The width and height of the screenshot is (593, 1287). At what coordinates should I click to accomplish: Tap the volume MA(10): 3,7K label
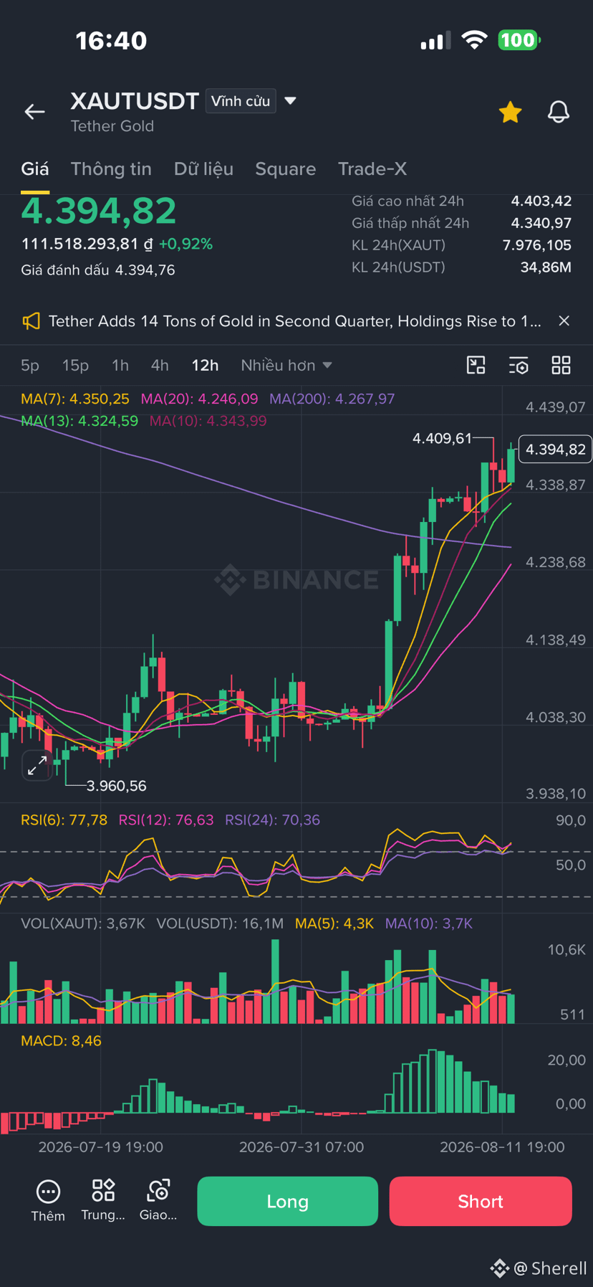pyautogui.click(x=429, y=923)
